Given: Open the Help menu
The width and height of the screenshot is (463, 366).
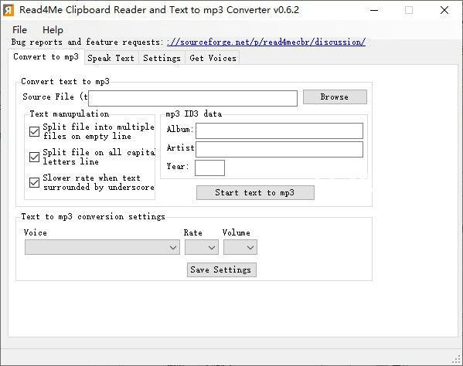Looking at the screenshot, I should tap(53, 30).
